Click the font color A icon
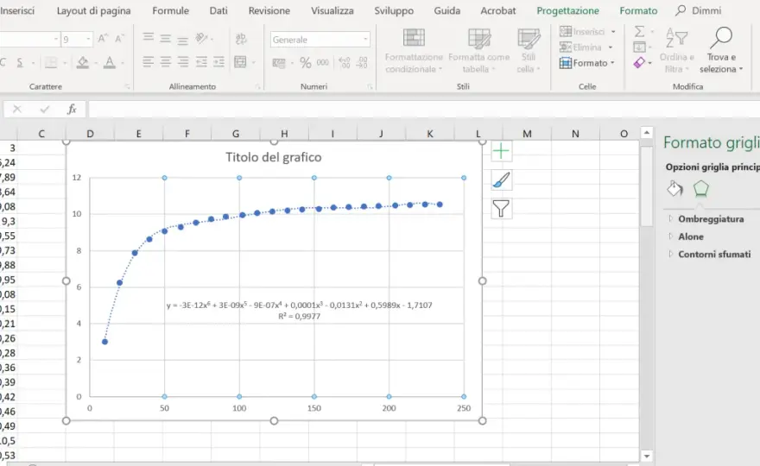This screenshot has height=466, width=760. pyautogui.click(x=110, y=62)
